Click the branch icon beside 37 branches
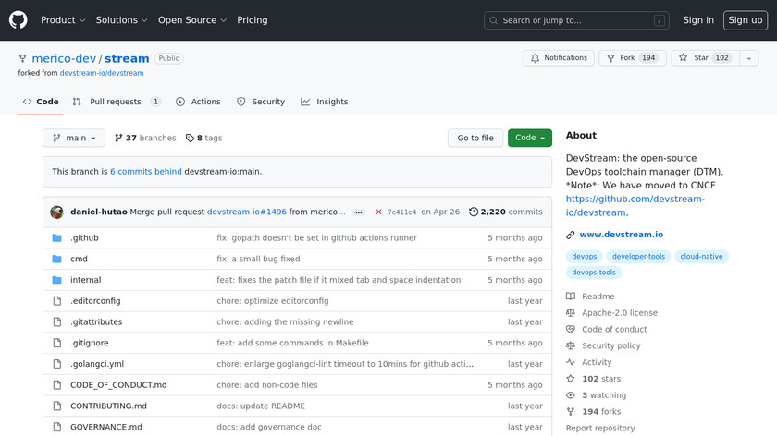Screen dimensions: 777x436 pyautogui.click(x=118, y=138)
